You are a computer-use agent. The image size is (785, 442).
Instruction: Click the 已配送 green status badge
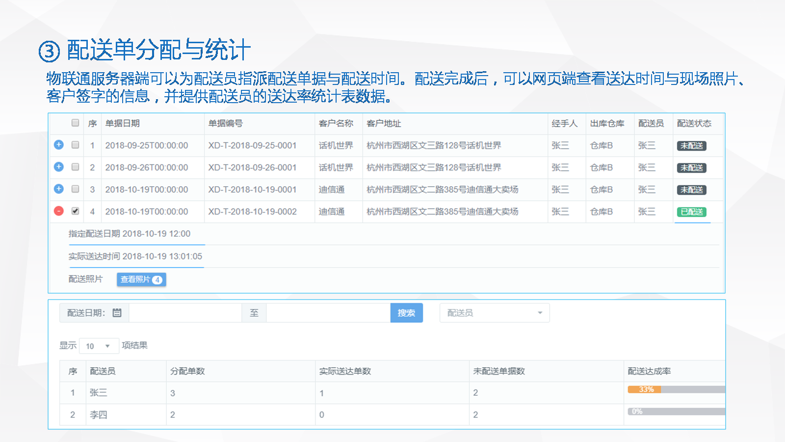pos(691,212)
